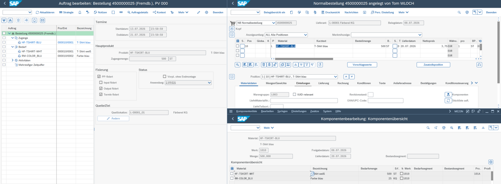Click trash delete icon above order tree
The height and width of the screenshot is (184, 501).
tap(18, 20)
